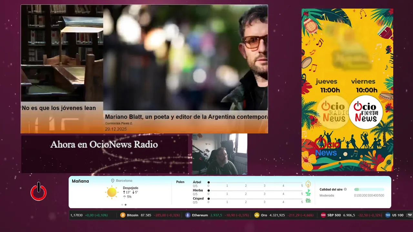Click the sunny weather icon
Viewport: 413px width, 232px height.
pos(112,192)
